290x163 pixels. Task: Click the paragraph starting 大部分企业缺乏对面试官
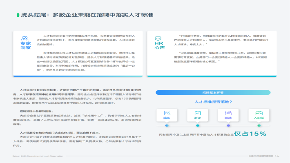tap(77, 141)
